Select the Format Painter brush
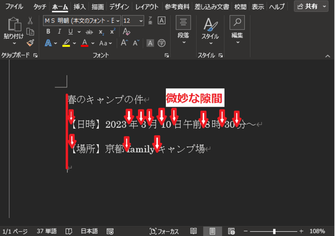This screenshot has height=236, width=336. 30,43
